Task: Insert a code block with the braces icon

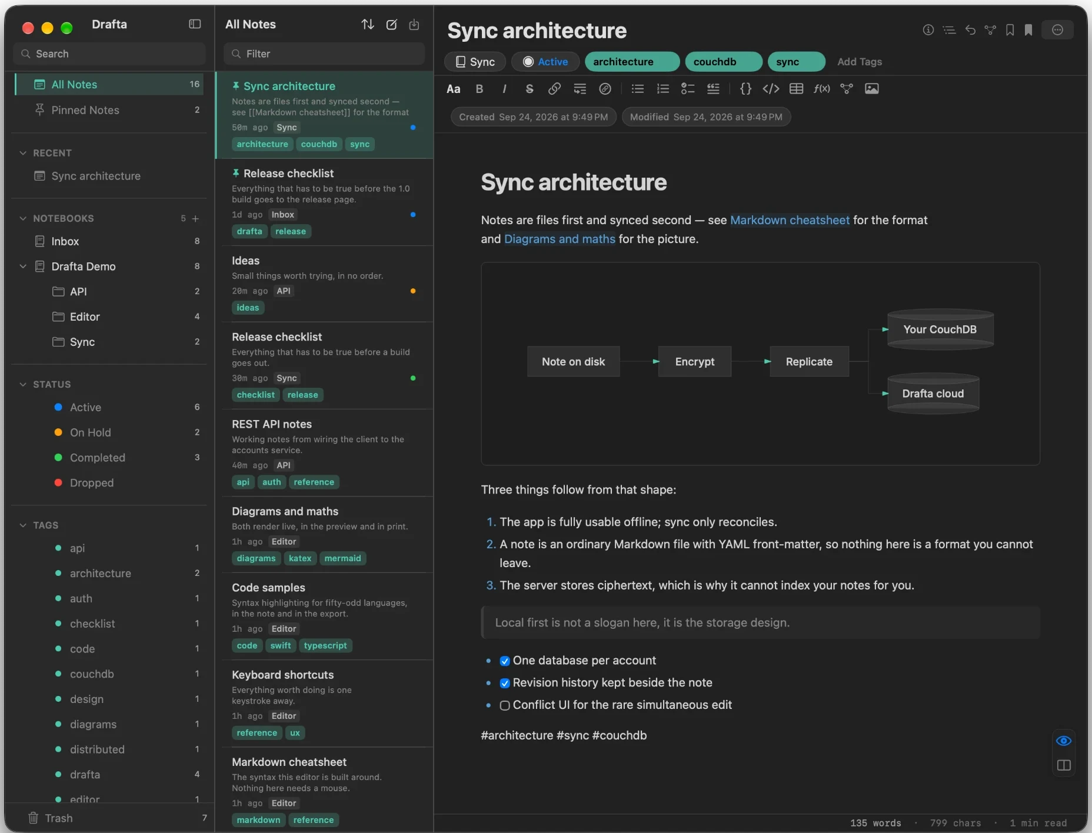Action: pos(745,89)
